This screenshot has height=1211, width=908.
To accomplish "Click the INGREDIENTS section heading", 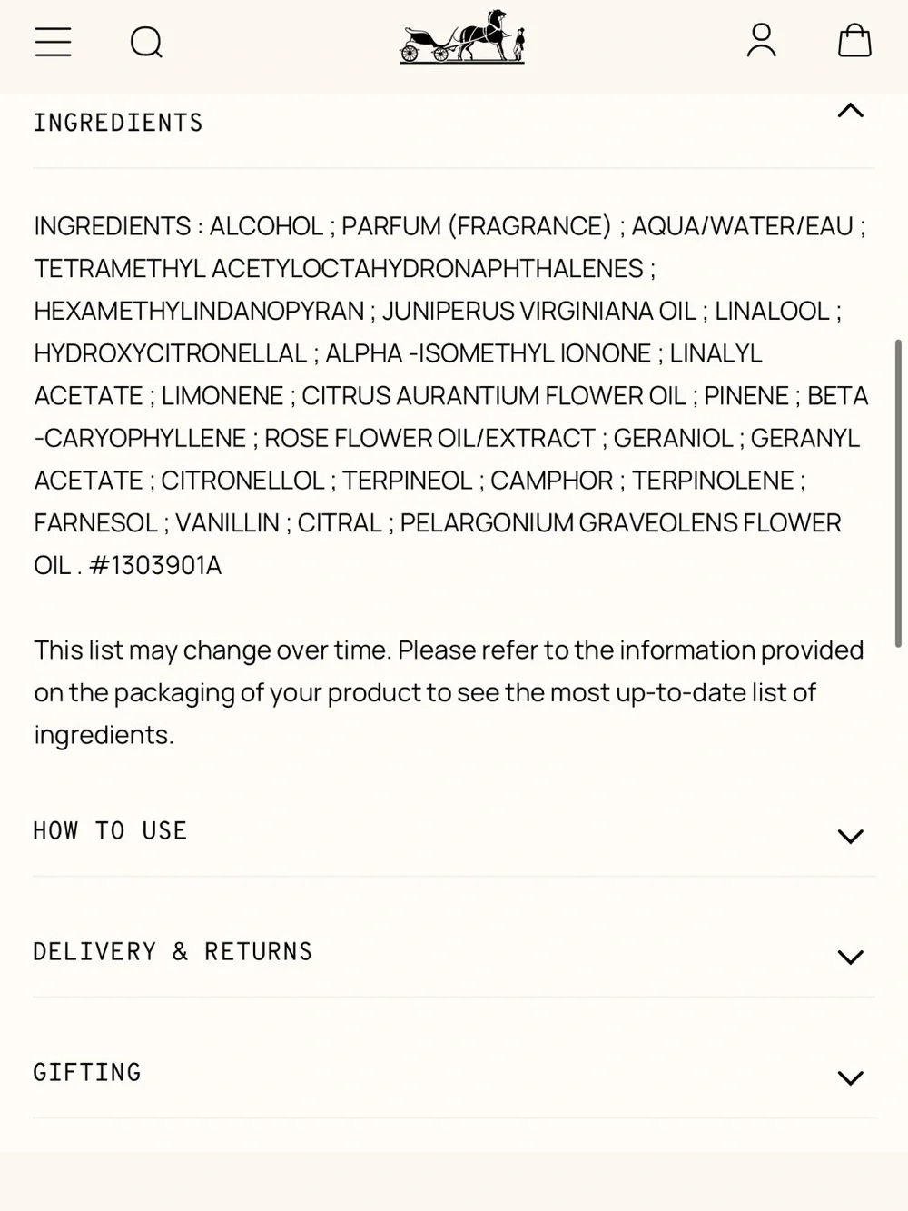I will (118, 123).
